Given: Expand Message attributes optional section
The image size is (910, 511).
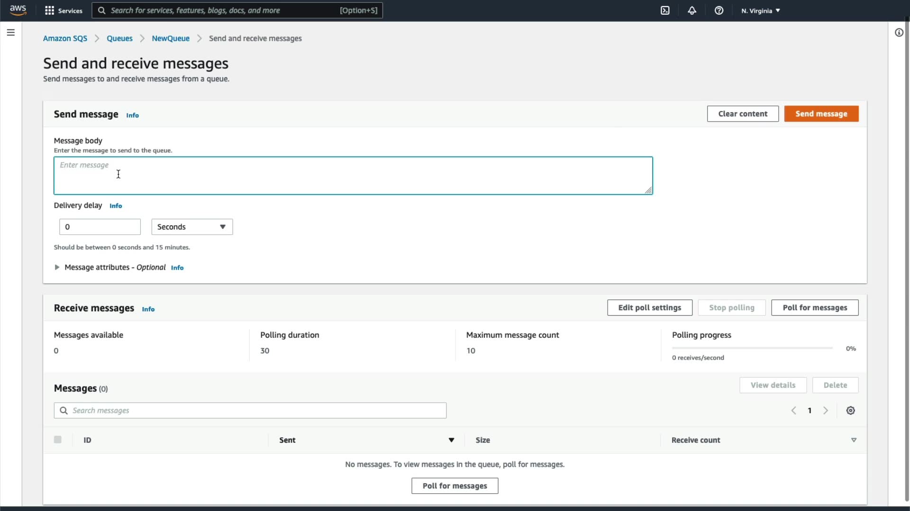Looking at the screenshot, I should (x=57, y=267).
